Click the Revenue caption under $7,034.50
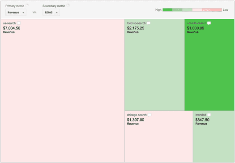 click(9, 32)
